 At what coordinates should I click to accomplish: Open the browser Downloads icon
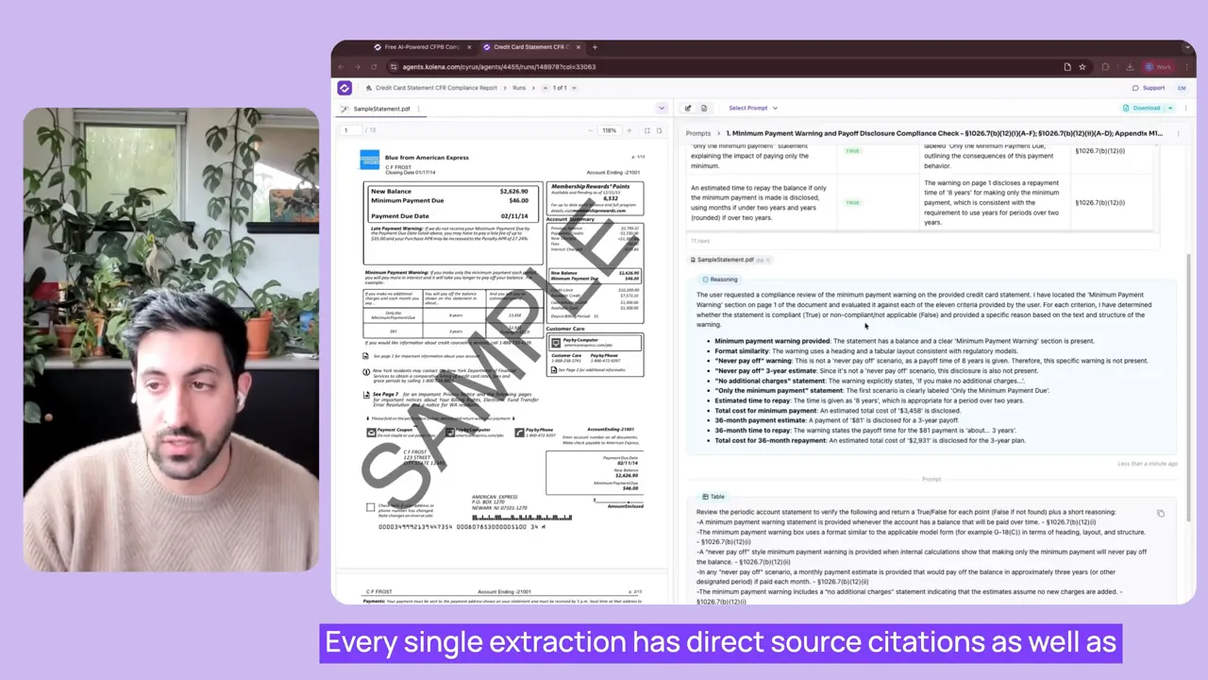point(1130,67)
